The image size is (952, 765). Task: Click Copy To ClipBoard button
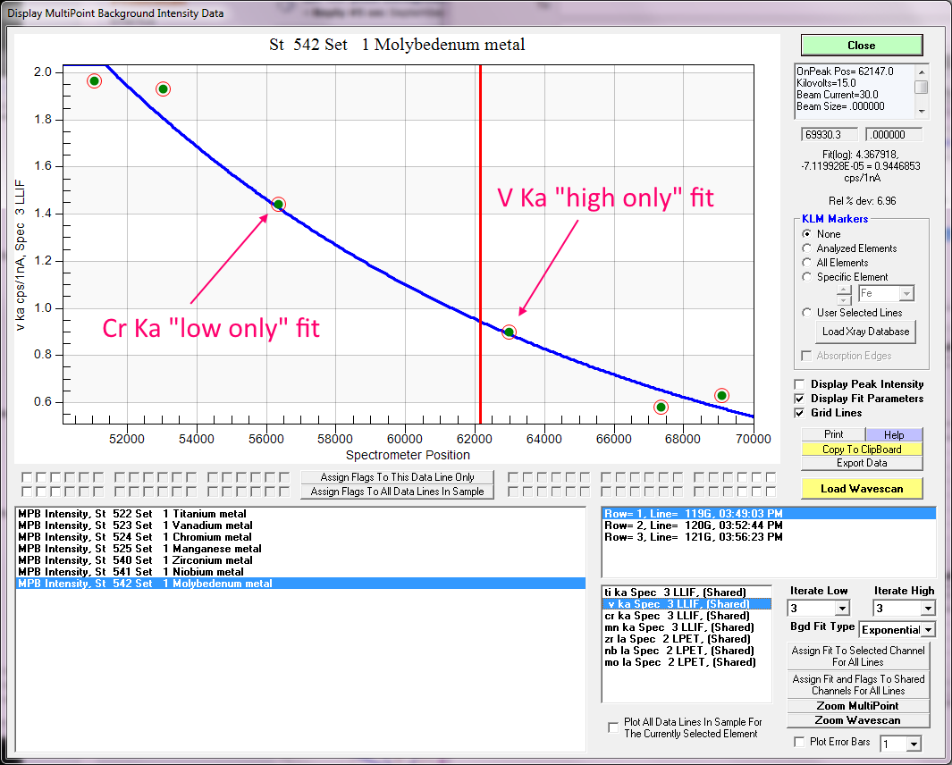[x=861, y=449]
